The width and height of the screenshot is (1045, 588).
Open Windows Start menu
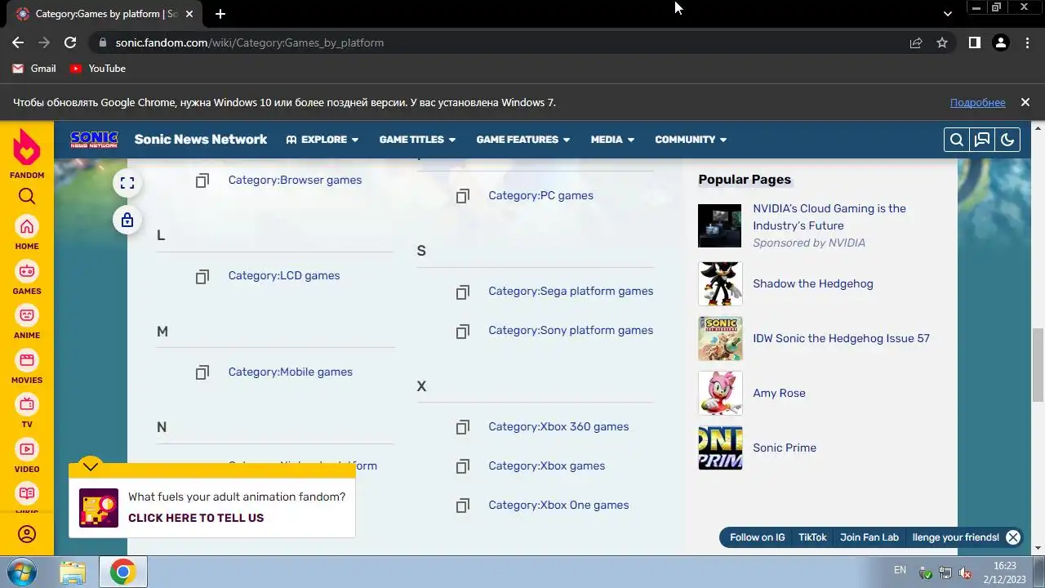[x=24, y=572]
